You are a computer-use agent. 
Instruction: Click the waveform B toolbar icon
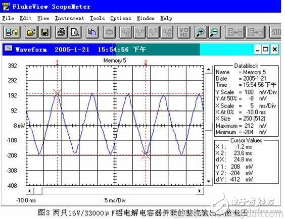(x=153, y=32)
